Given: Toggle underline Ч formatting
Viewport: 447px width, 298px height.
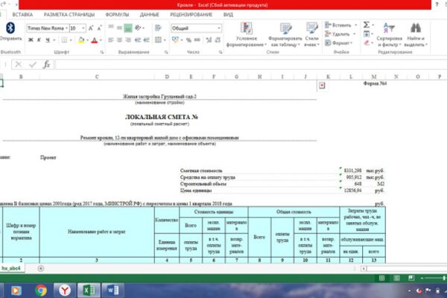Looking at the screenshot, I should click(x=48, y=40).
